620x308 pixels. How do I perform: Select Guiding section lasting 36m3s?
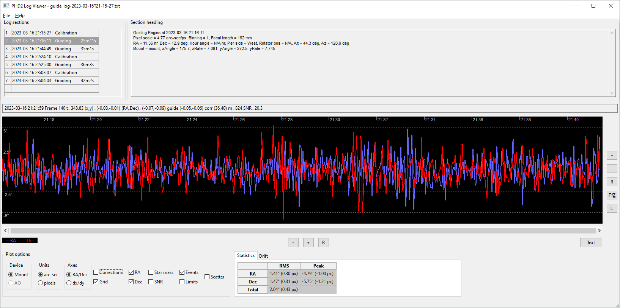coord(52,65)
